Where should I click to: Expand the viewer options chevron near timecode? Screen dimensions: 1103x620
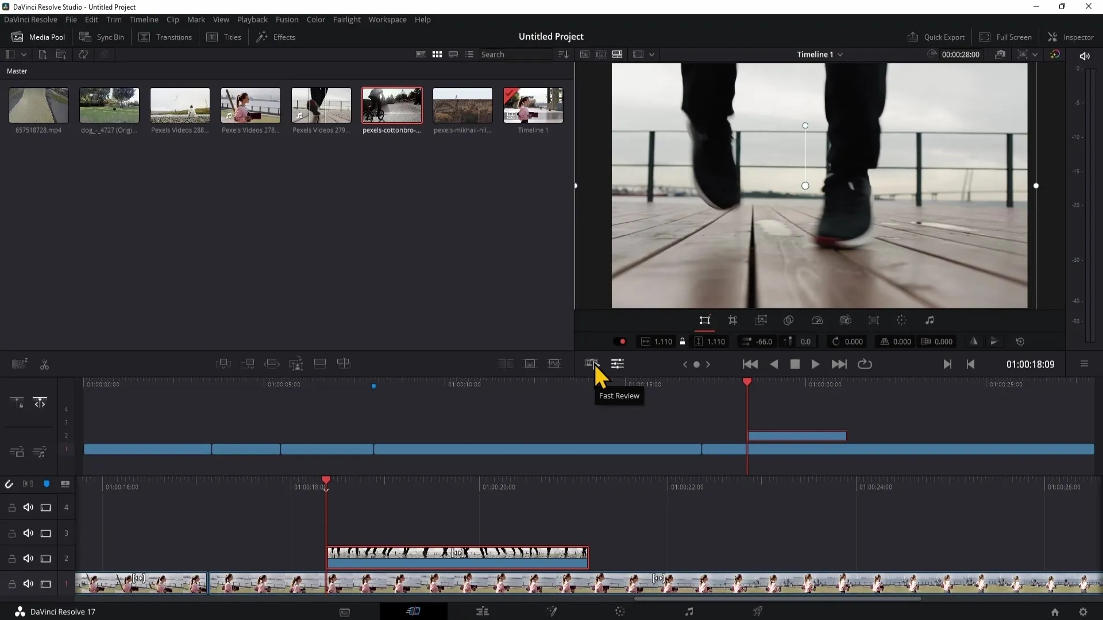1035,55
